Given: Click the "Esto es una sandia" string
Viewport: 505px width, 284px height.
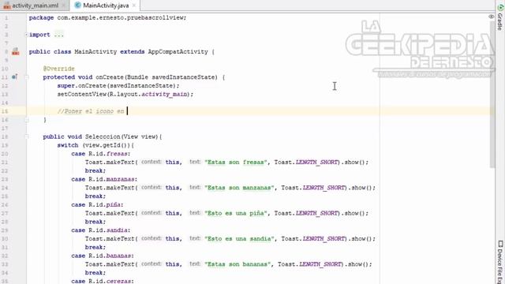Looking at the screenshot, I should point(240,238).
